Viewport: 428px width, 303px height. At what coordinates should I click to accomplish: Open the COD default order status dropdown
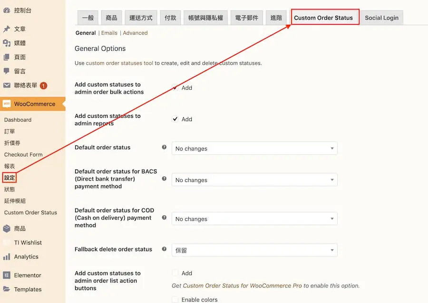pyautogui.click(x=254, y=219)
